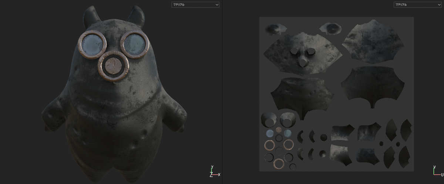Image resolution: width=444 pixels, height=184 pixels.
Task: Click the 3D viewport XYZ axis gizmo
Action: click(215, 172)
